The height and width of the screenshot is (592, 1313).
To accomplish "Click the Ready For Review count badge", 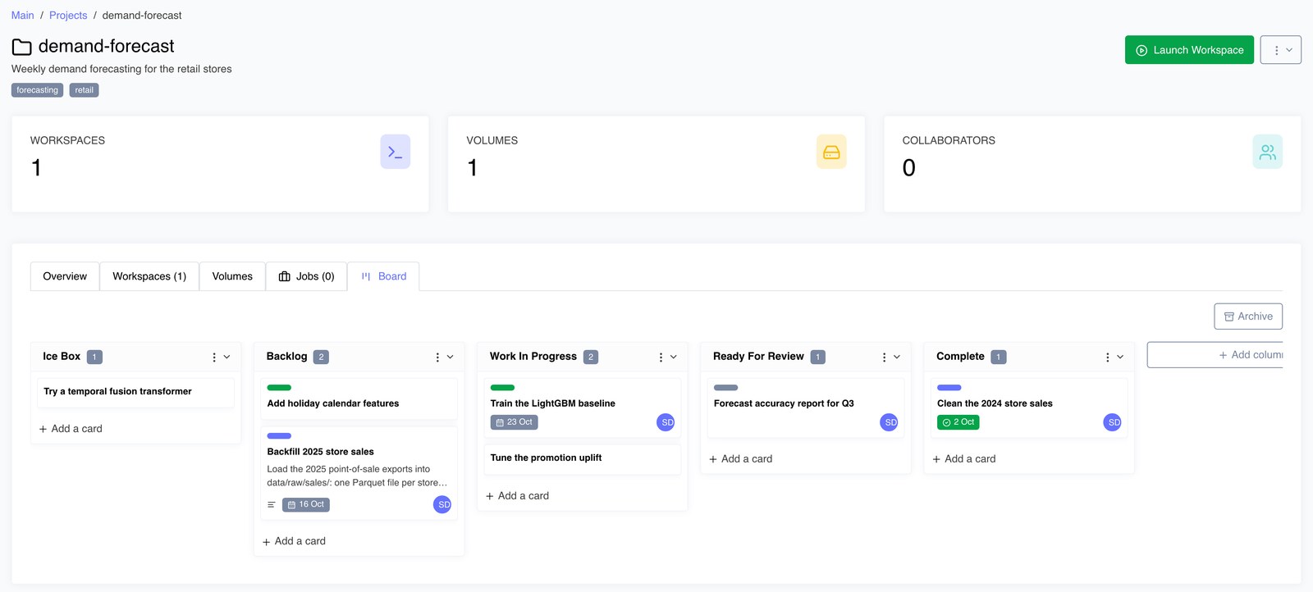I will click(x=818, y=357).
